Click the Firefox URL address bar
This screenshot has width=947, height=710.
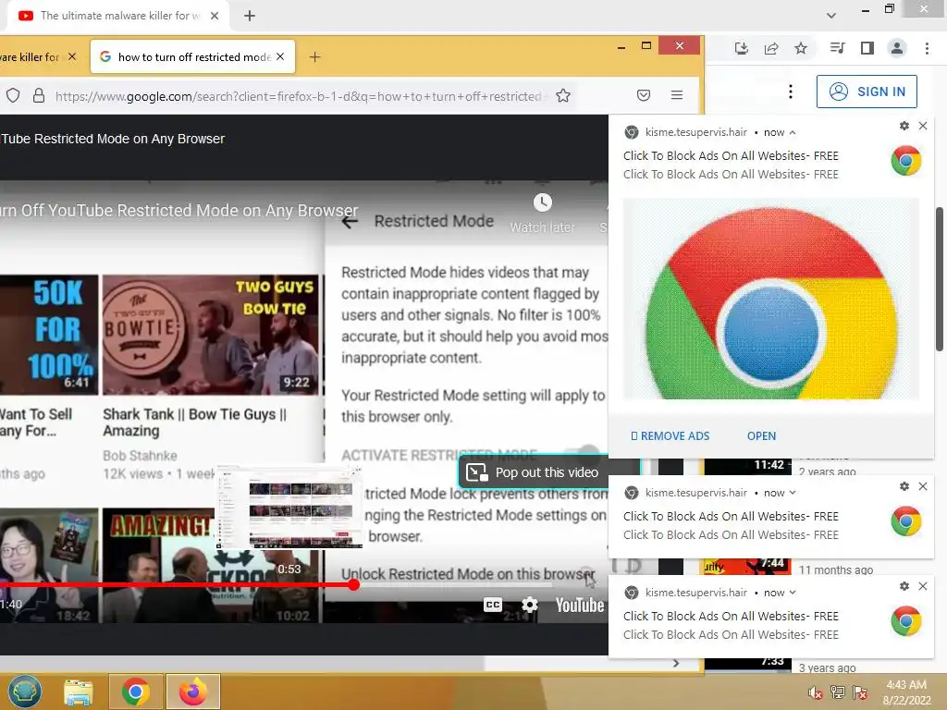tap(299, 96)
